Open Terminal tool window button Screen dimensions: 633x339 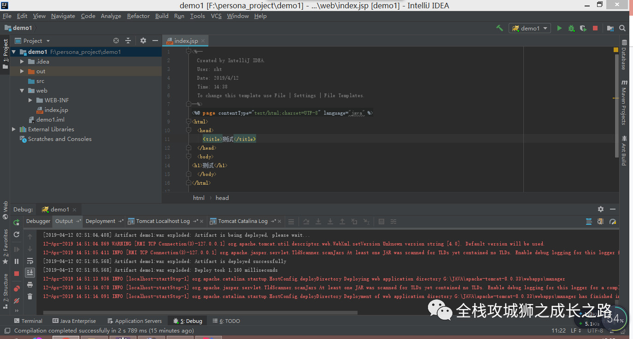coord(28,321)
